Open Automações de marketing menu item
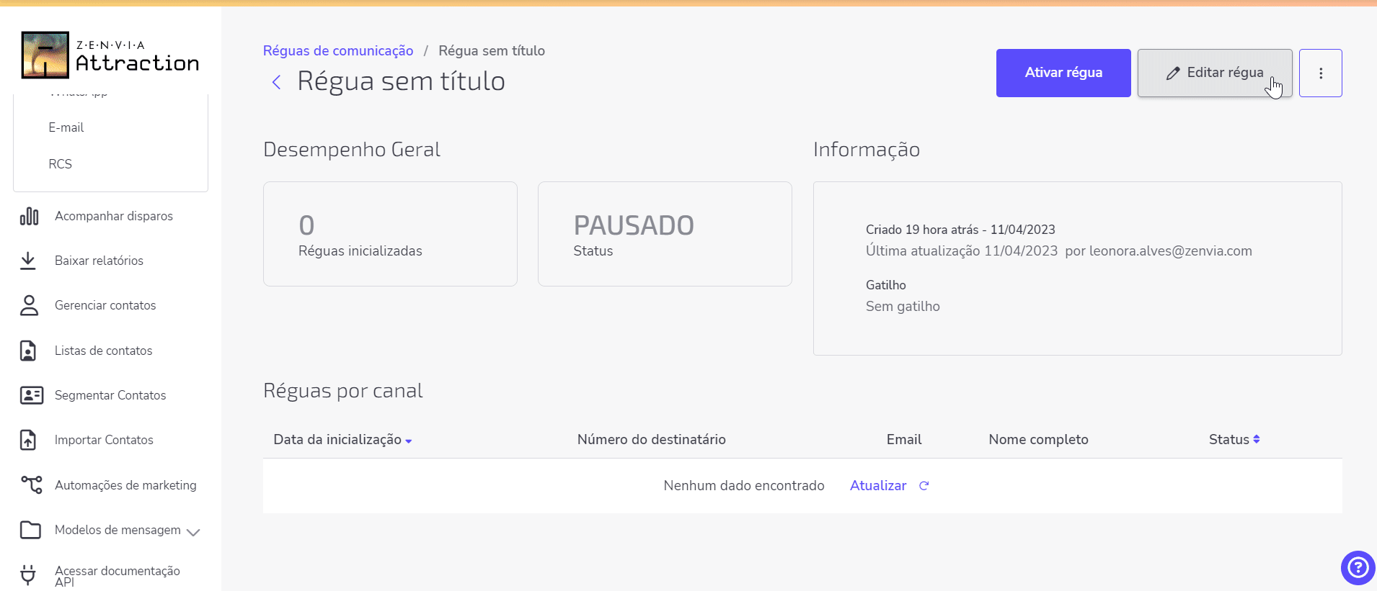Viewport: 1377px width, 591px height. 125,485
